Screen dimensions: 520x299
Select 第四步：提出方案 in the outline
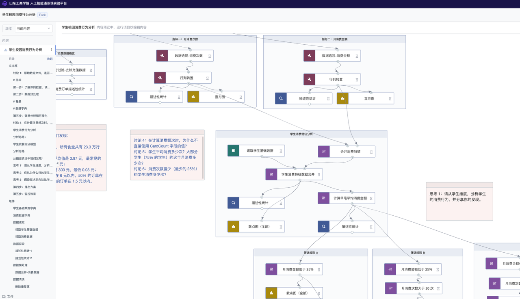pos(24,187)
